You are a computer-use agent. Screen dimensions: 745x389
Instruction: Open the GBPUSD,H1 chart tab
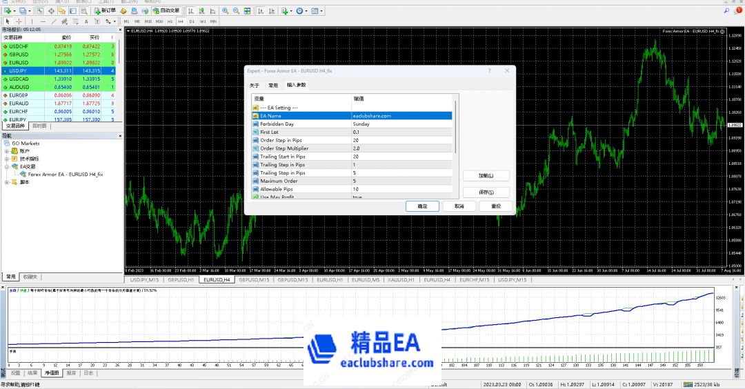click(181, 280)
